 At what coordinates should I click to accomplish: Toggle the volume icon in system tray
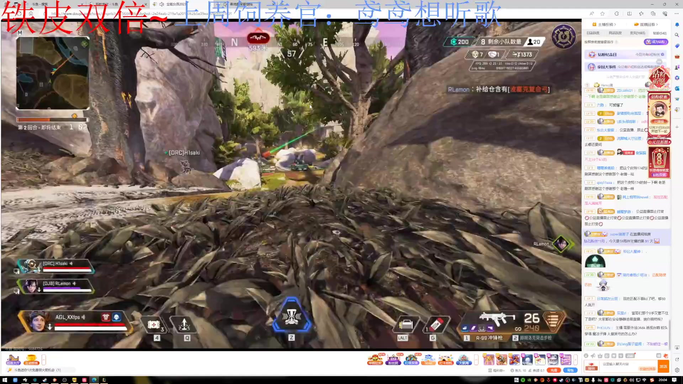pos(631,380)
